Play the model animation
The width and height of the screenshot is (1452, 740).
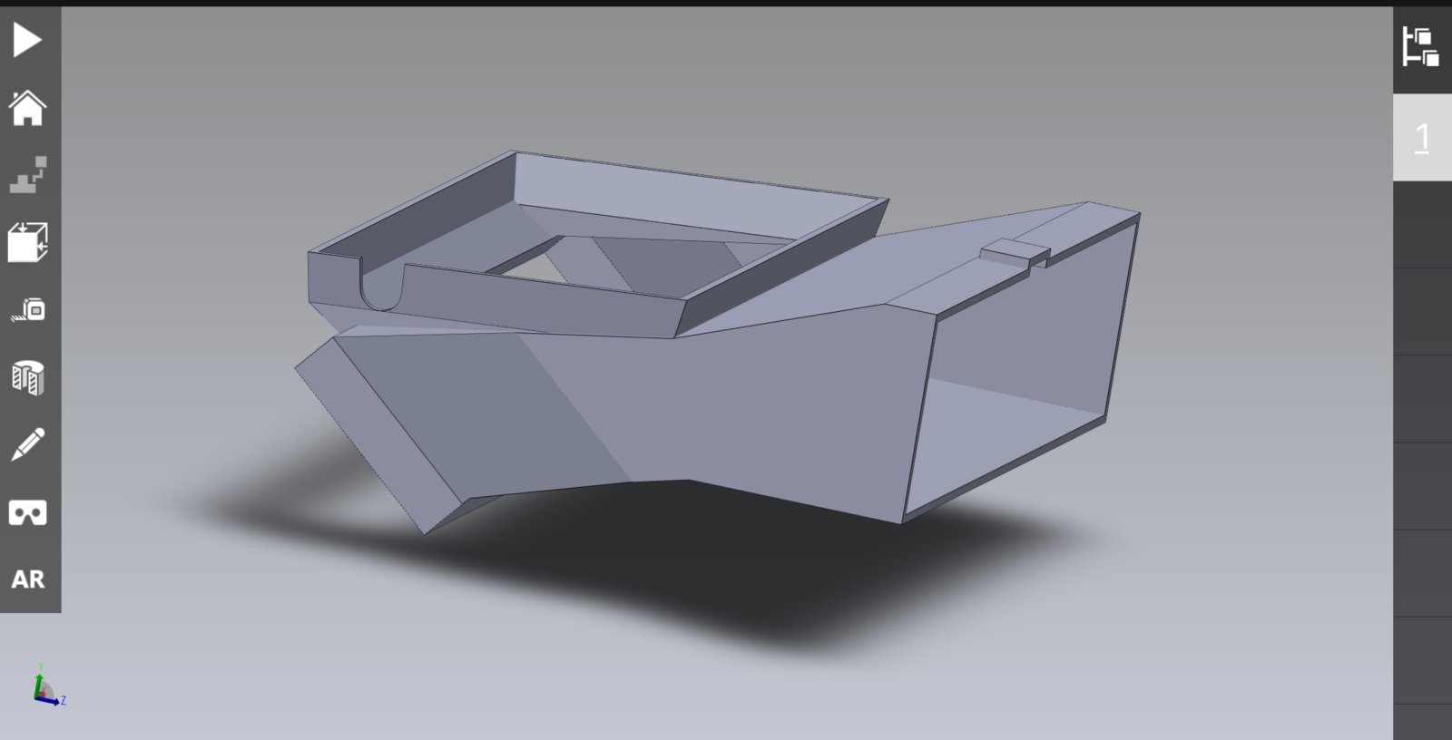(x=27, y=40)
